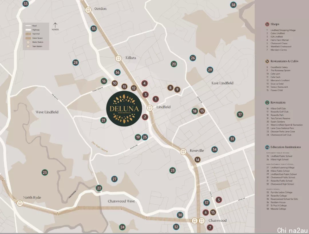Click the North arrow compass indicator
Image resolution: width=309 pixels, height=234 pixels.
[55, 26]
